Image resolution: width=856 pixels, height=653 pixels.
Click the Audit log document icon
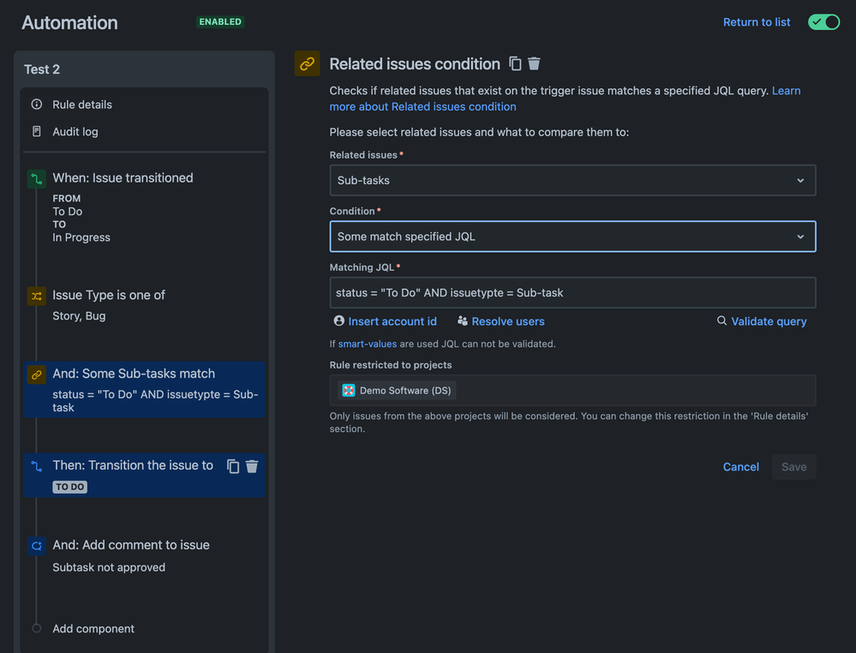coord(37,132)
